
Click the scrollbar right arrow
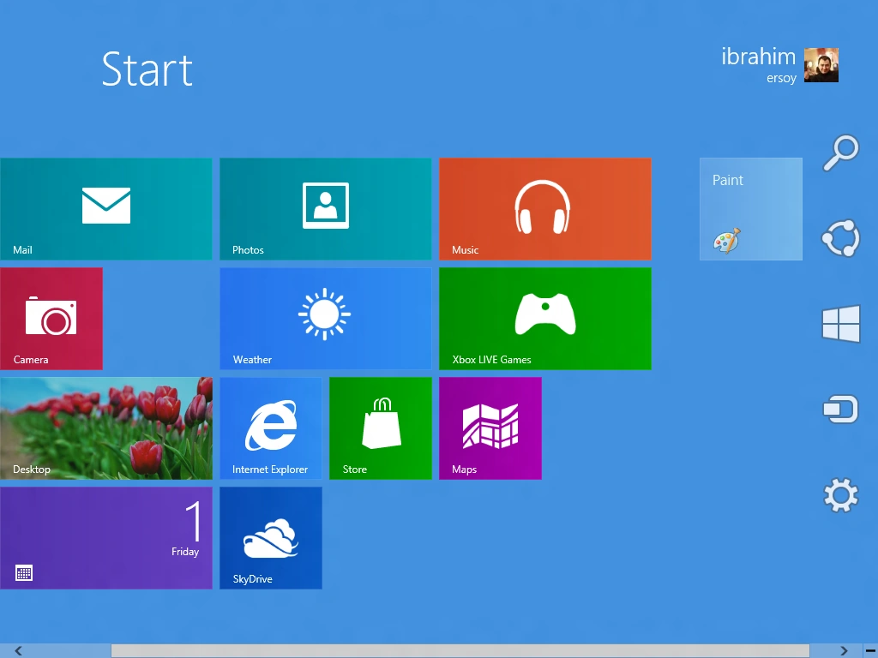coord(844,651)
